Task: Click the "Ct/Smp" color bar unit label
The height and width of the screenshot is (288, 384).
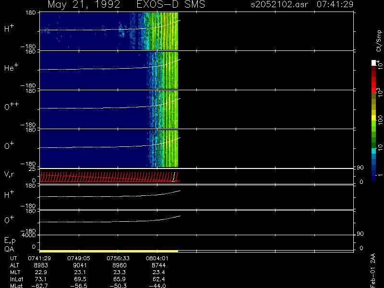Action: pos(379,41)
